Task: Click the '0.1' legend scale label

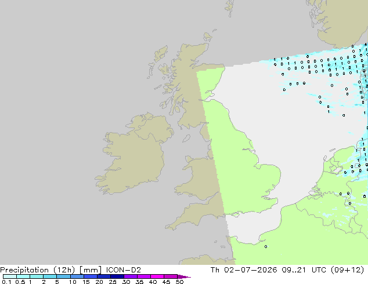Action: [6, 282]
